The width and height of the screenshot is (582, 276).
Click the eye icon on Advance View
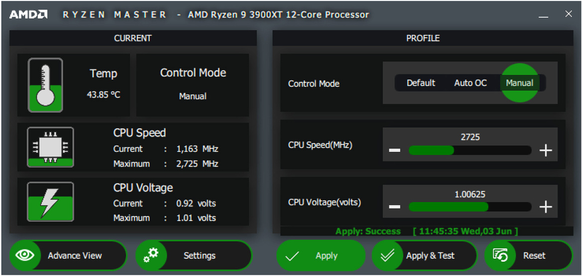click(x=25, y=255)
